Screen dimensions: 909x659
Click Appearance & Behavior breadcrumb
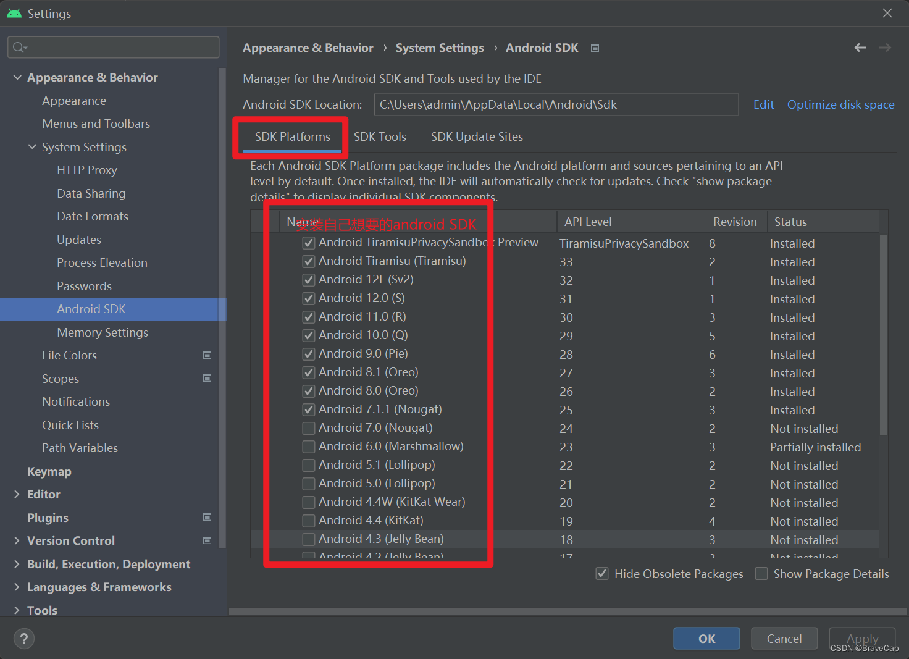click(x=308, y=48)
